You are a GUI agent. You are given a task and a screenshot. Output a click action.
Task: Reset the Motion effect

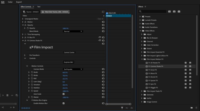[103, 22]
